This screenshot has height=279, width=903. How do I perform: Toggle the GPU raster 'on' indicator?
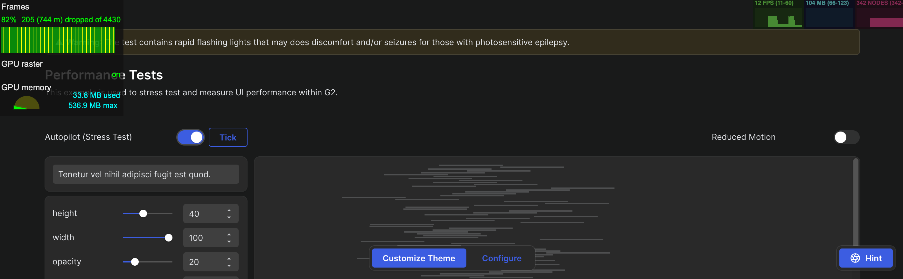[x=117, y=75]
